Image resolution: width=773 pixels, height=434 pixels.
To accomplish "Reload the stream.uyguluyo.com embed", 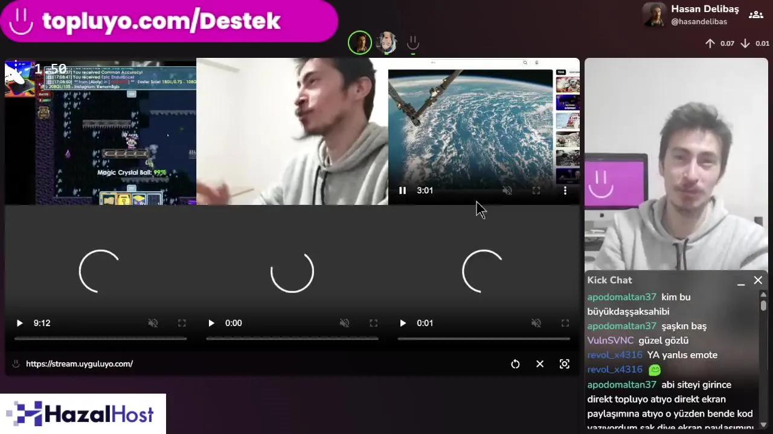I will tap(515, 364).
